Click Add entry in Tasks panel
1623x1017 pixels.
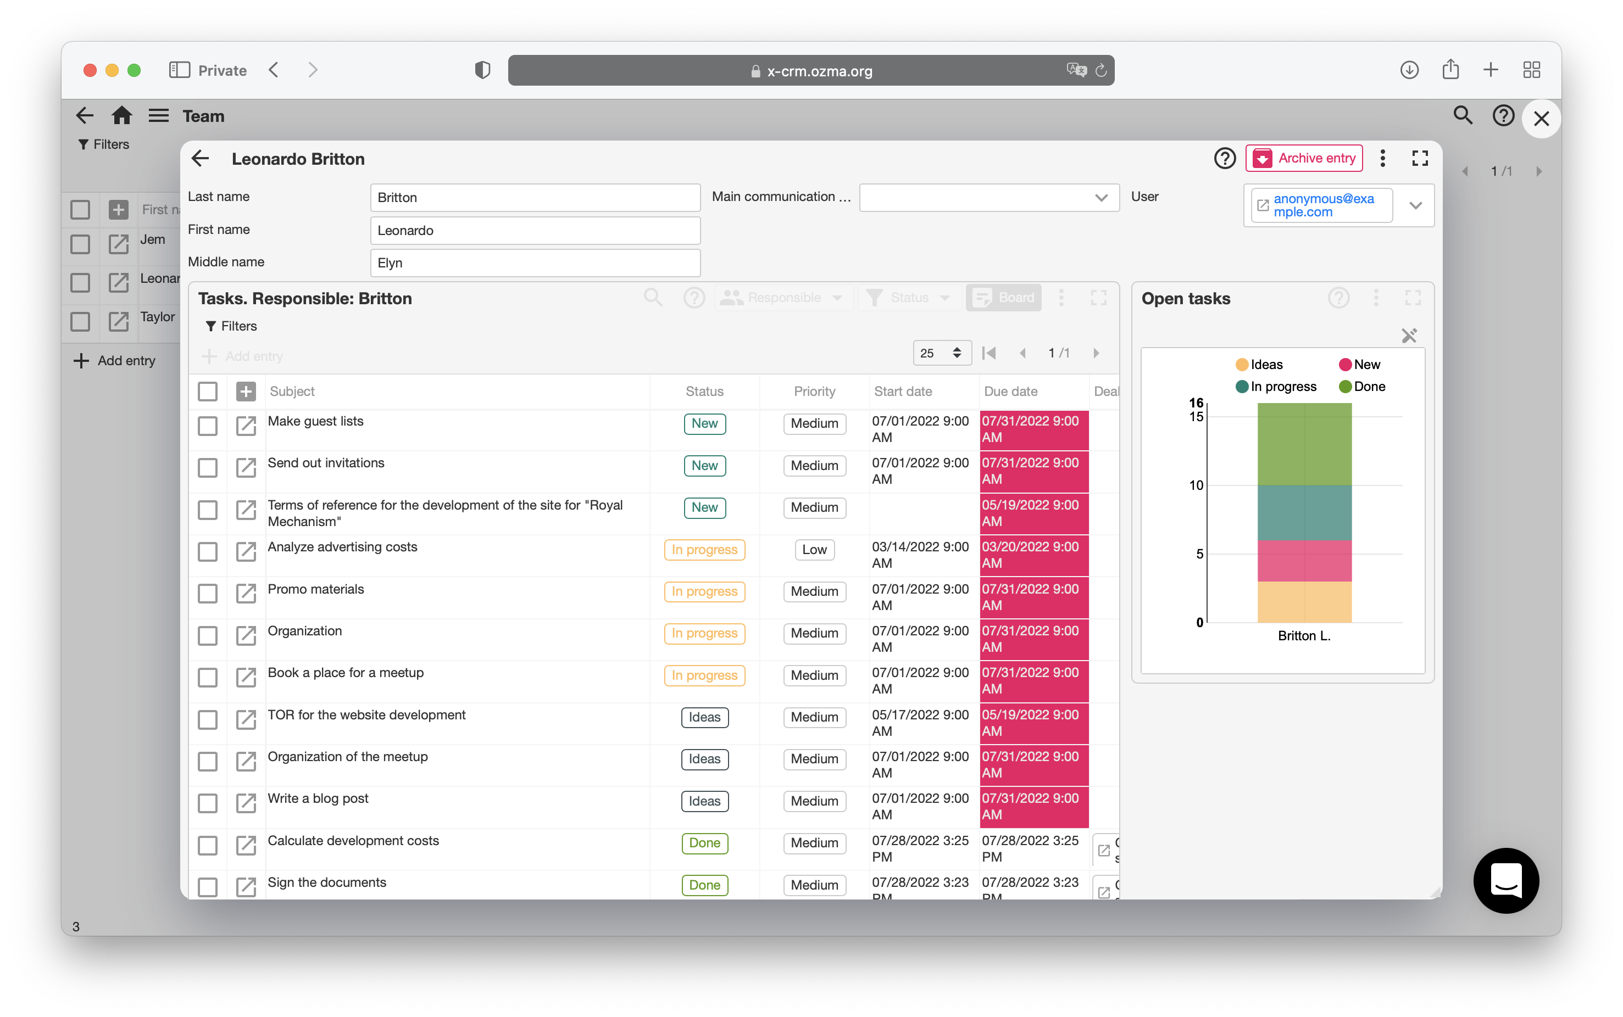coord(243,356)
